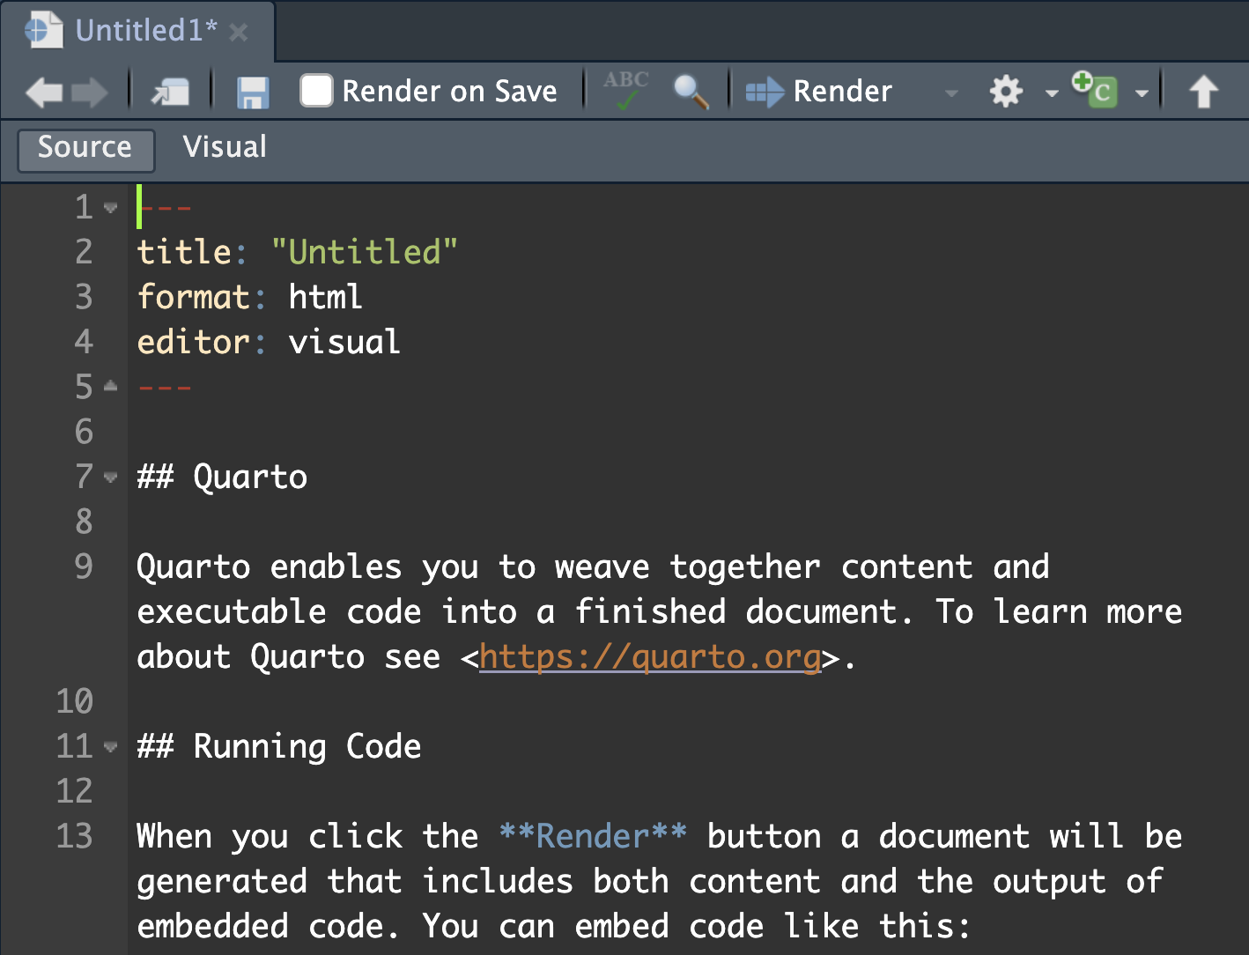The height and width of the screenshot is (955, 1249).
Task: Enable Render on Save checkbox
Action: click(x=316, y=91)
